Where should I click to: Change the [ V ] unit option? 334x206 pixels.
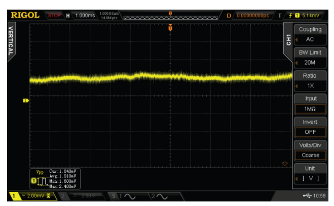click(x=310, y=178)
